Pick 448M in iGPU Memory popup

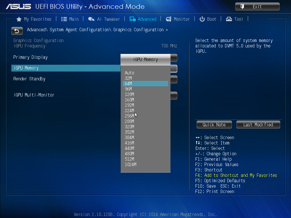145,148
